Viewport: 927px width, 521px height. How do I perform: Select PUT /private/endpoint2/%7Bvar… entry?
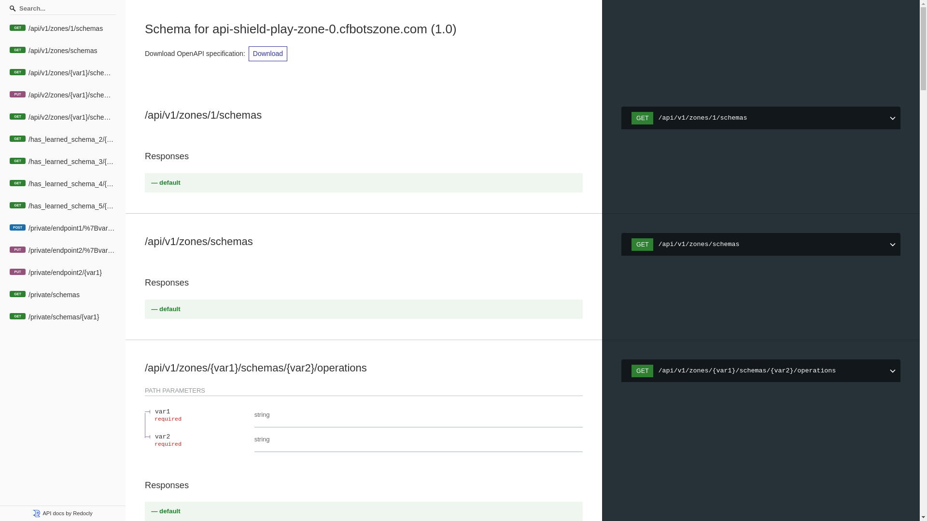click(63, 250)
